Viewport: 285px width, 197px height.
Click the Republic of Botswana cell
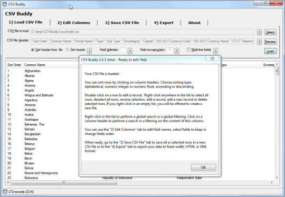[117, 178]
